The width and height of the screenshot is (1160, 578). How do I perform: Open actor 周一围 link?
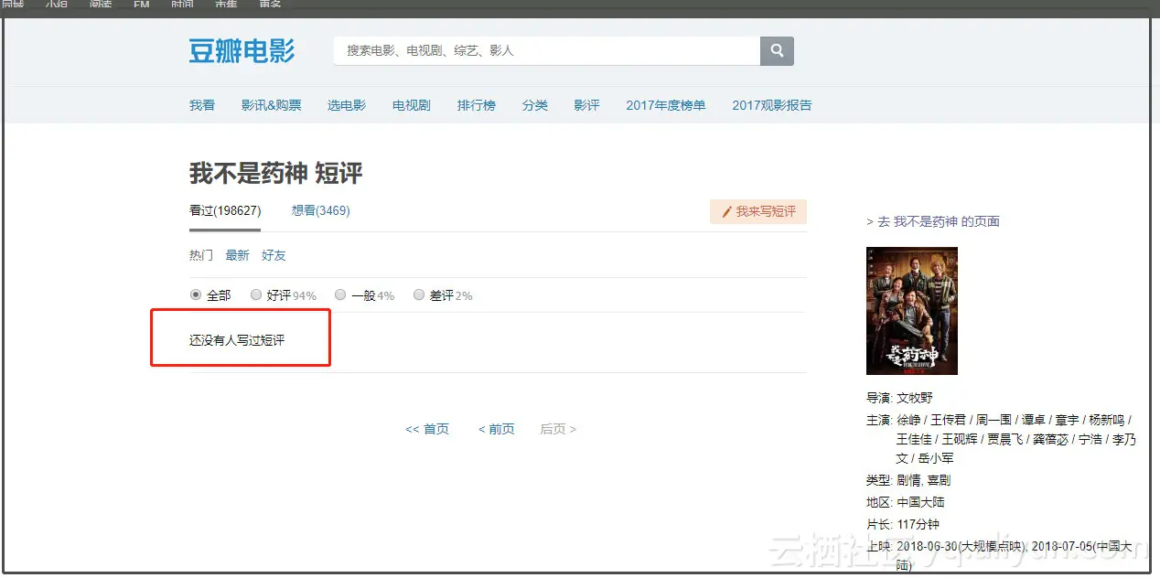point(994,420)
